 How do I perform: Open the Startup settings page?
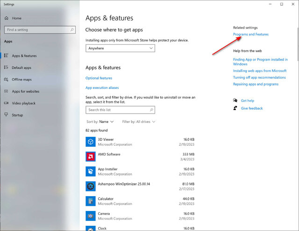(17, 115)
